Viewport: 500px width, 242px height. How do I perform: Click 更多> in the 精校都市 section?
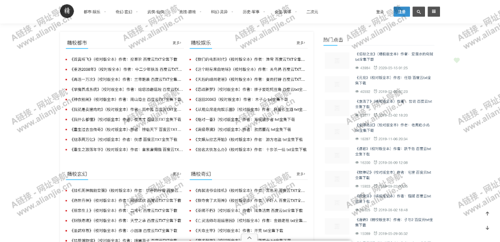point(177,43)
